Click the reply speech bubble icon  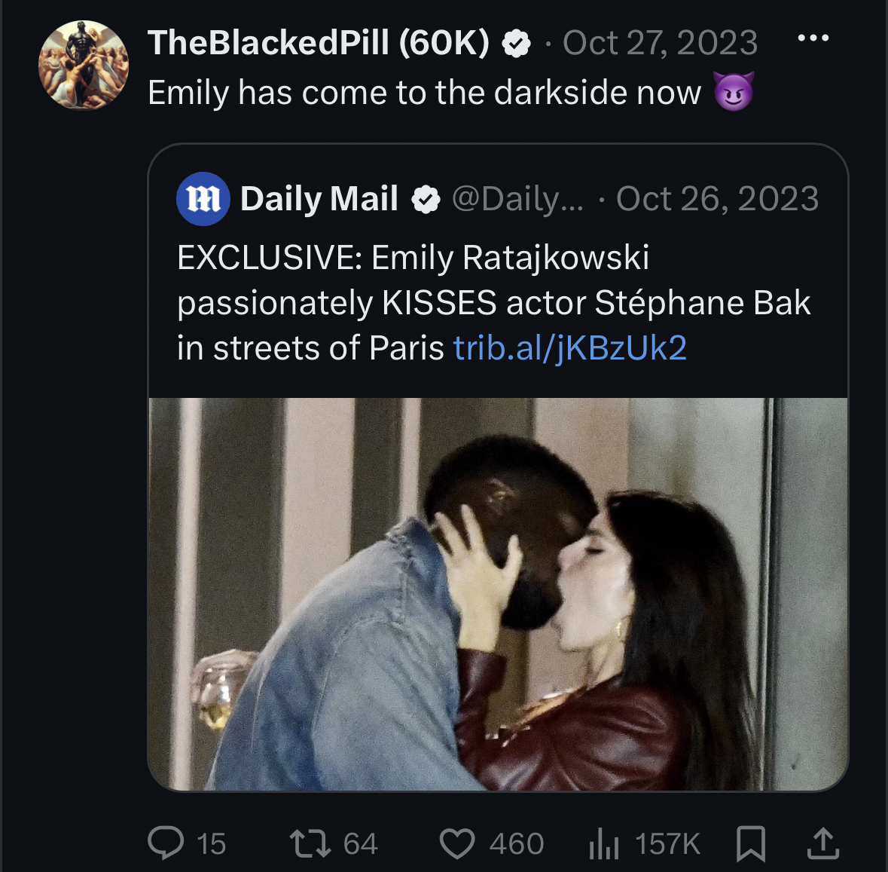pos(166,843)
